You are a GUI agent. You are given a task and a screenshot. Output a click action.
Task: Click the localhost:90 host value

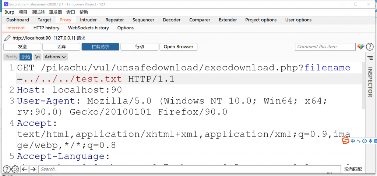[x=87, y=90]
